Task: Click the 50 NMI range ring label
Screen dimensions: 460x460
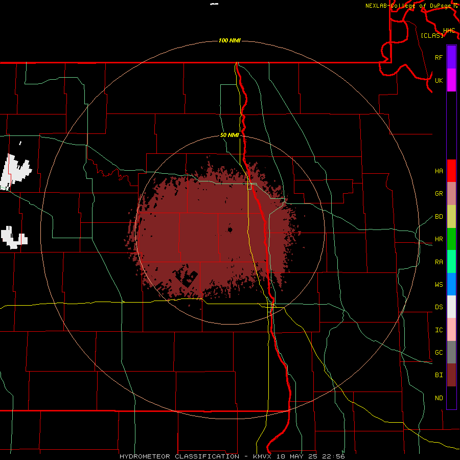Action: pyautogui.click(x=229, y=135)
